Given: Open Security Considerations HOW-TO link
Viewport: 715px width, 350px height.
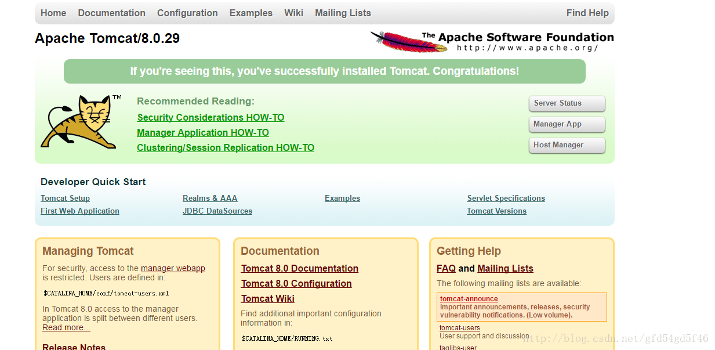Looking at the screenshot, I should point(210,117).
